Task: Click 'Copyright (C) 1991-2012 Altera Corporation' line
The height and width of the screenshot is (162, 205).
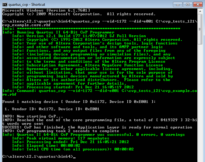Action: pyautogui.click(x=97, y=40)
